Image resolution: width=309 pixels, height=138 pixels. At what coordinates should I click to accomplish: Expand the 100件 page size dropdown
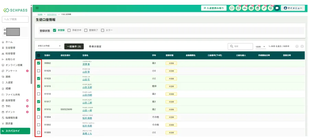[x=260, y=46]
